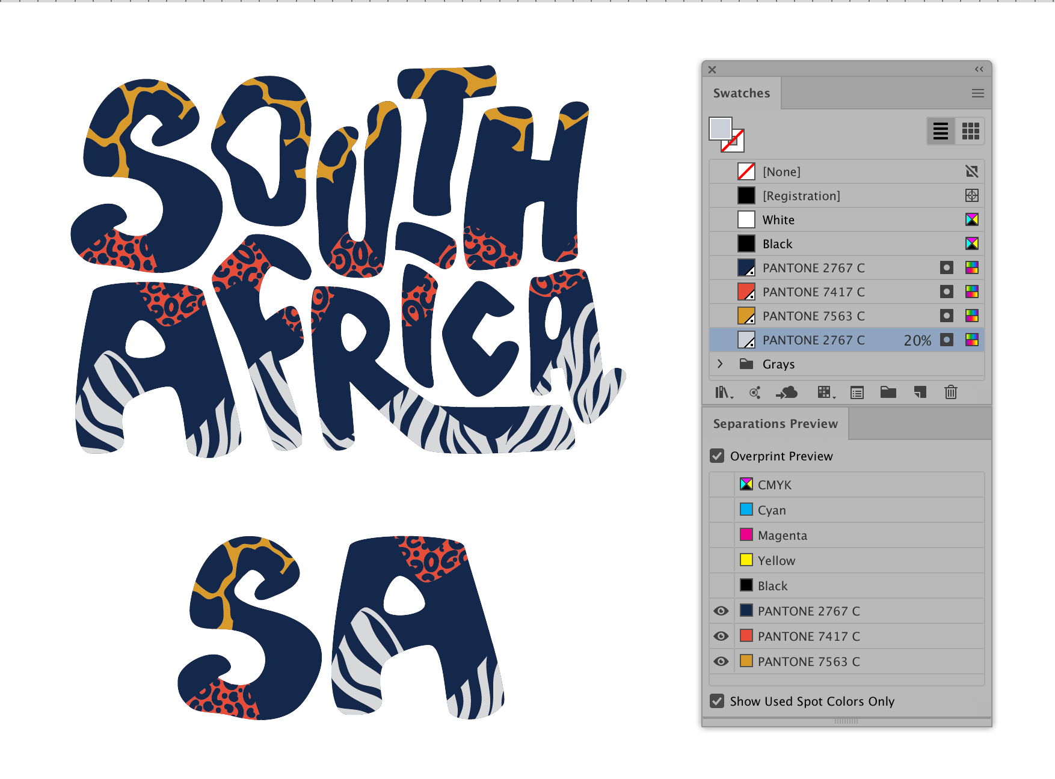This screenshot has width=1055, height=779.
Task: Select the PANTONE 7417 C swatch
Action: 847,292
